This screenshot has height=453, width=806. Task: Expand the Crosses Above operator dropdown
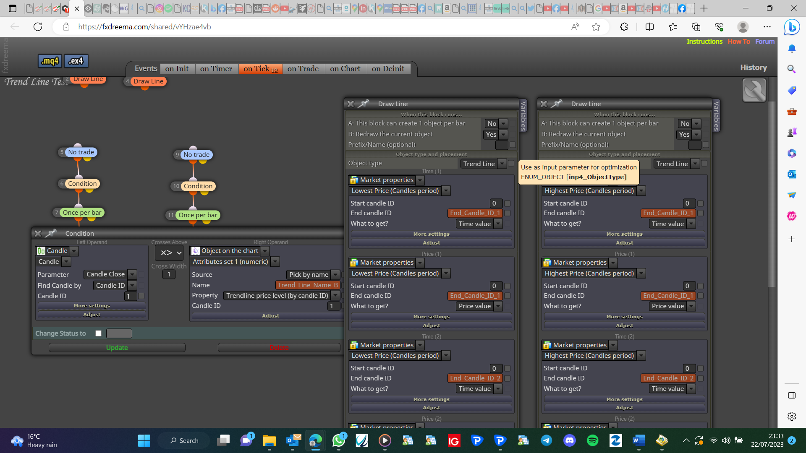169,253
